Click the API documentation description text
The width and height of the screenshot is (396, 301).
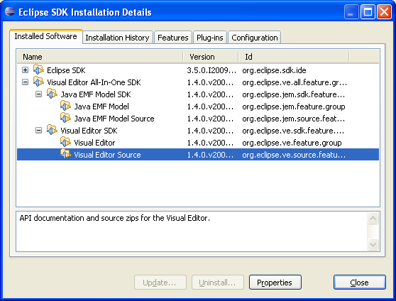pyautogui.click(x=115, y=218)
